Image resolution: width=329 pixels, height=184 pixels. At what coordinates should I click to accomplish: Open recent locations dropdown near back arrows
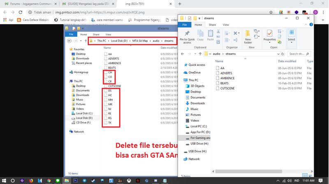pyautogui.click(x=195, y=54)
